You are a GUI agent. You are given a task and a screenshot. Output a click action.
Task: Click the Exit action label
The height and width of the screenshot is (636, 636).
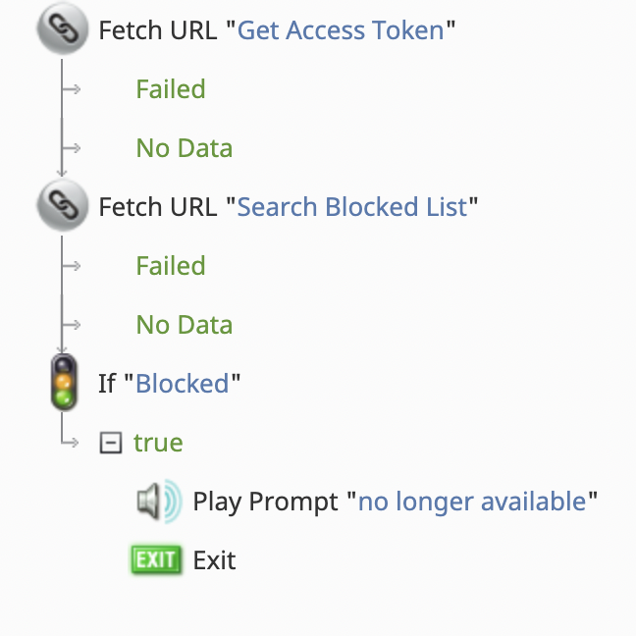coord(214,560)
